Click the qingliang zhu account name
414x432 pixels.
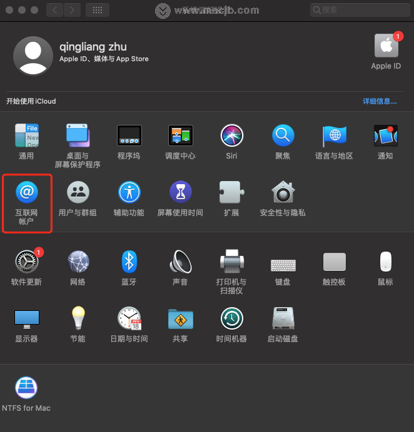pos(93,47)
